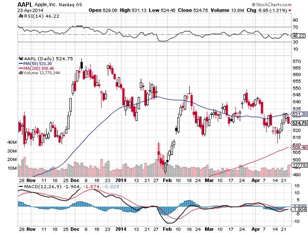Click the red down arrow beside Chg
Image resolution: width=308 pixels, height=233 pixels.
tap(290, 11)
